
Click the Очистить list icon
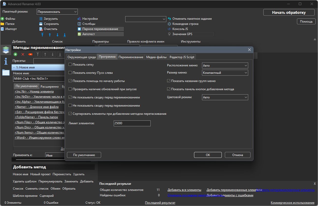(41, 29)
